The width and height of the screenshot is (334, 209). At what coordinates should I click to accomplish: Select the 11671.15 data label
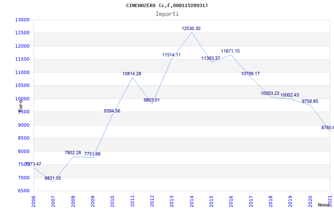(230, 51)
